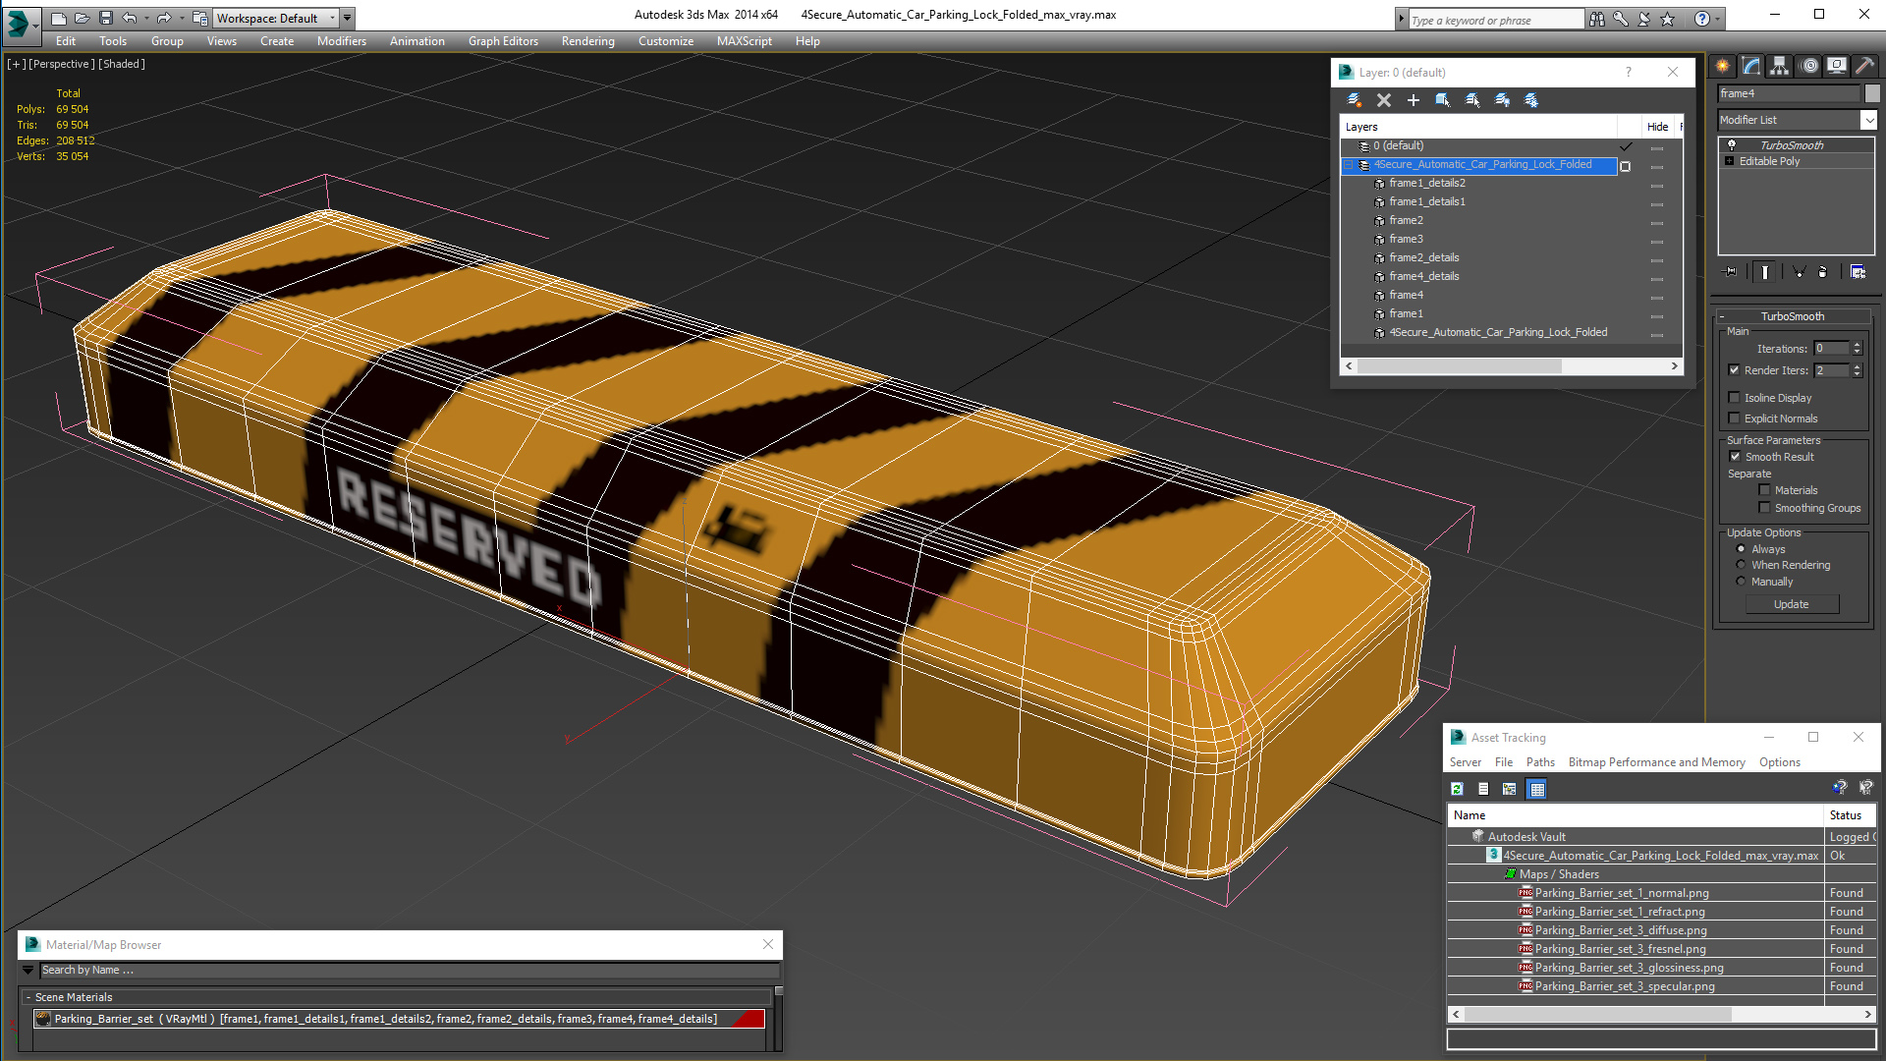This screenshot has height=1061, width=1886.
Task: Open the Modifiers menu
Action: (341, 41)
